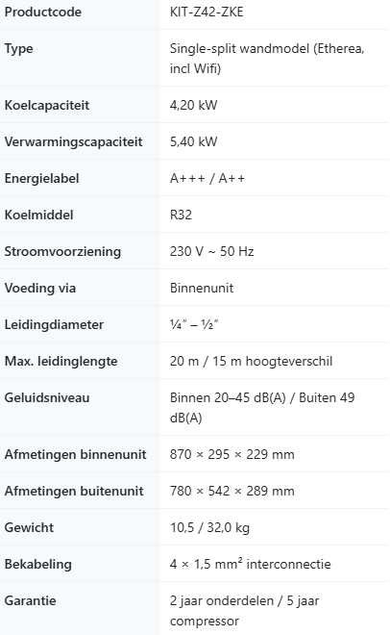Select the Garantie text 2 jaar onderdelen
Viewport: 390px width, 635px height.
(222, 600)
